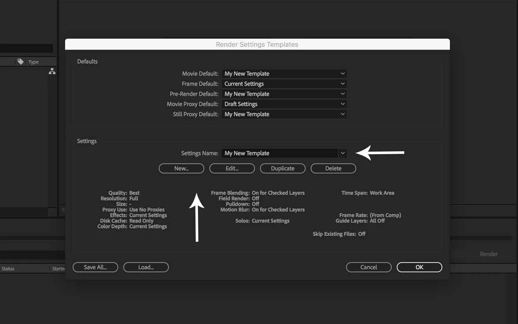Image resolution: width=518 pixels, height=324 pixels.
Task: Click the label tag icon column header
Action: [x=20, y=62]
